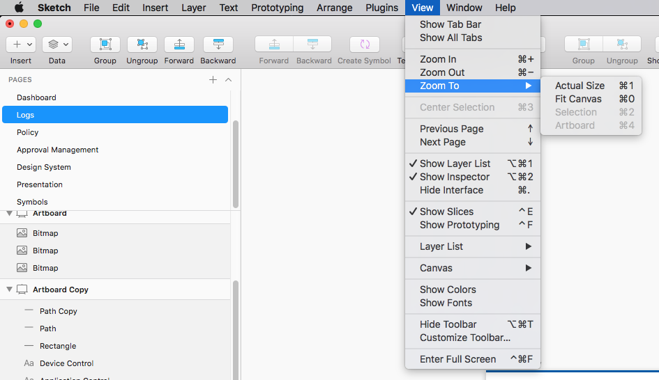The height and width of the screenshot is (380, 659).
Task: Click Enter Full Screen
Action: [472, 359]
